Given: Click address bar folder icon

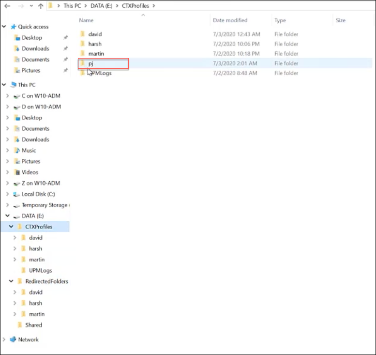Looking at the screenshot, I should (x=50, y=5).
